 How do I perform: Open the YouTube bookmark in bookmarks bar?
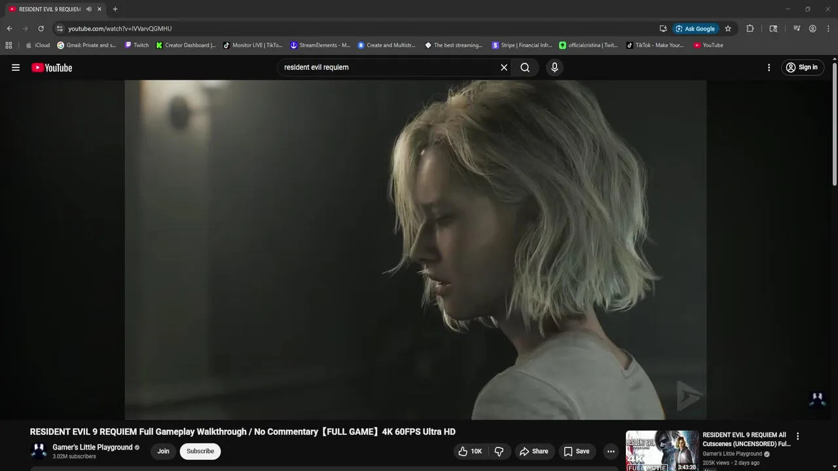pyautogui.click(x=708, y=45)
